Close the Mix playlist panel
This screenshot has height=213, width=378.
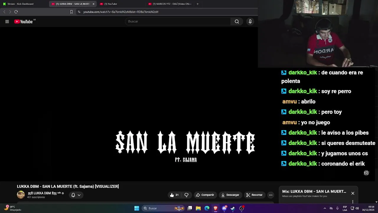point(353,193)
